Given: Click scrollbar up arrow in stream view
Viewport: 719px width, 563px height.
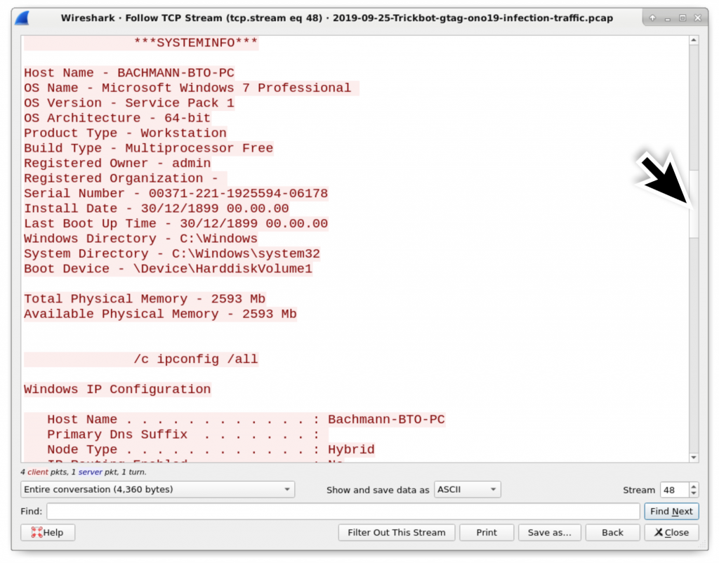Looking at the screenshot, I should click(x=694, y=40).
